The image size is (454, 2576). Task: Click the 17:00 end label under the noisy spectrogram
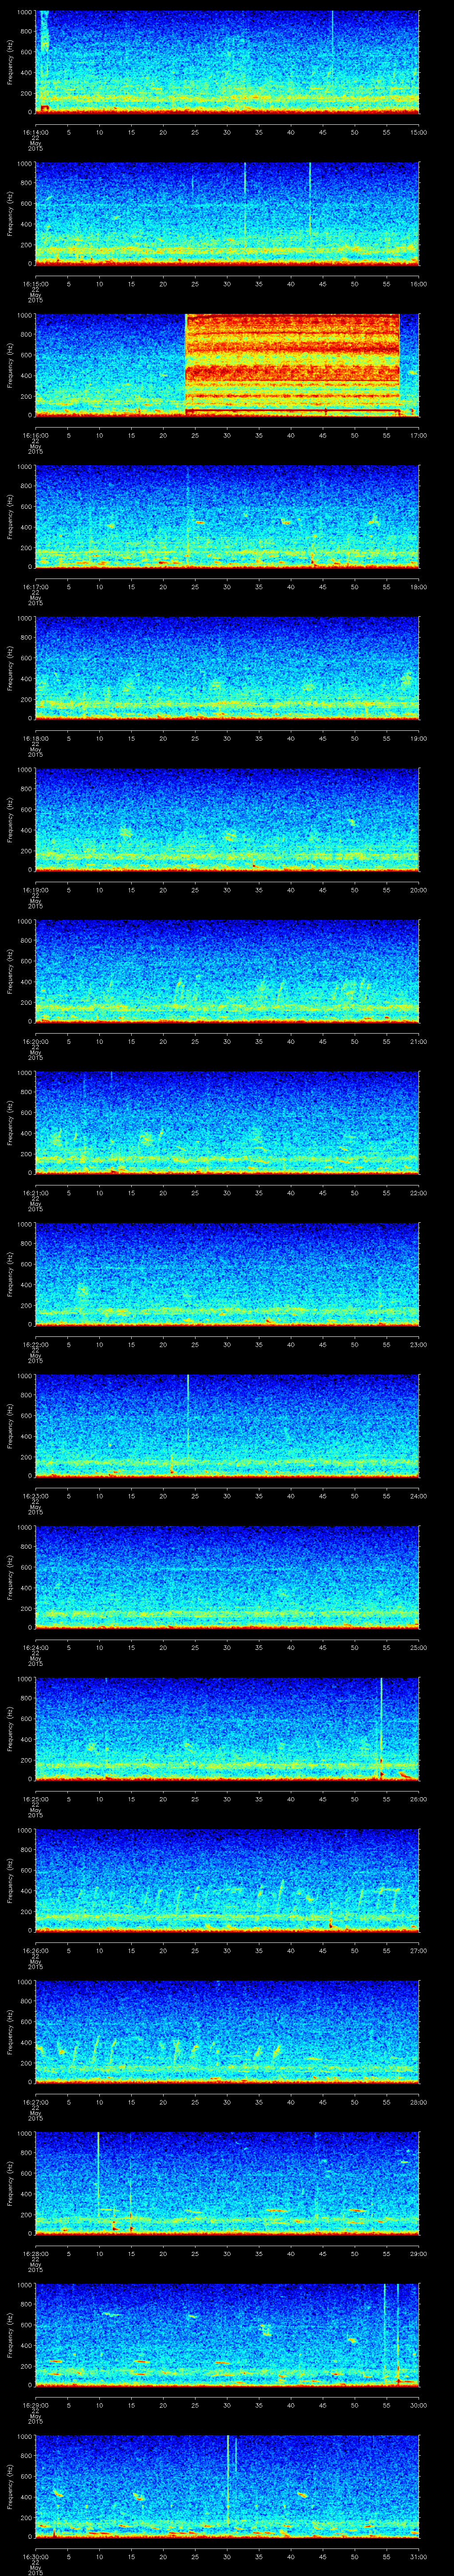(418, 435)
